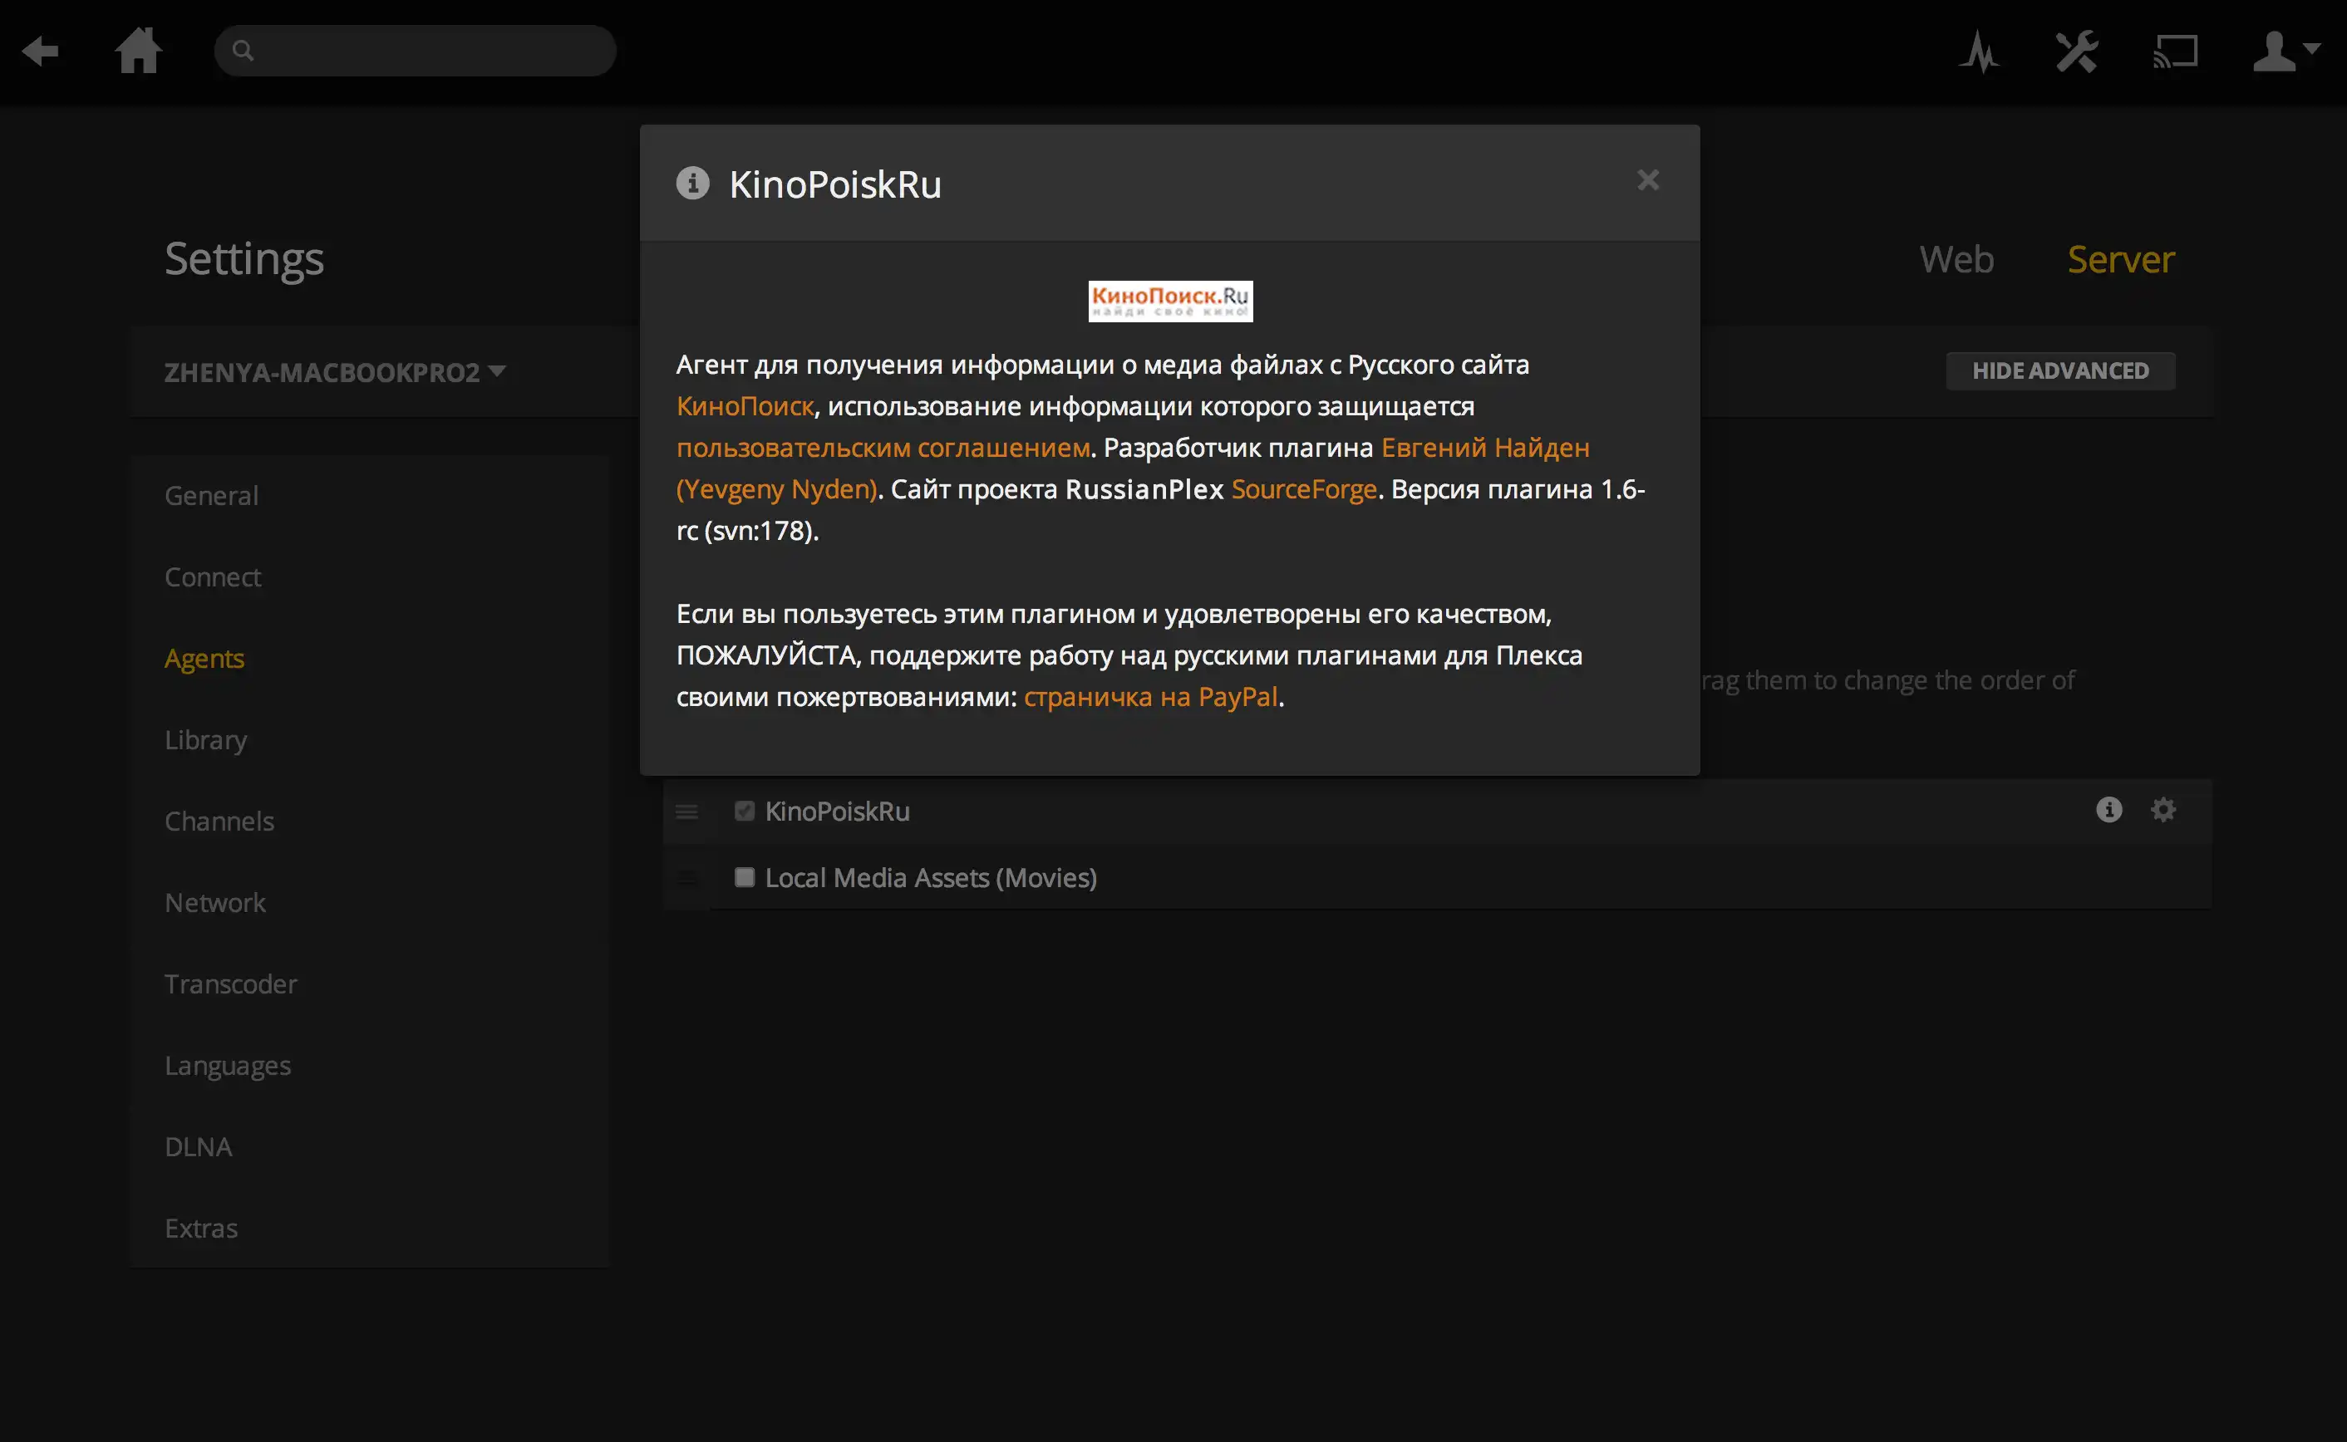The height and width of the screenshot is (1442, 2347).
Task: Toggle the KinoPoiskRu agent checkbox
Action: point(745,811)
